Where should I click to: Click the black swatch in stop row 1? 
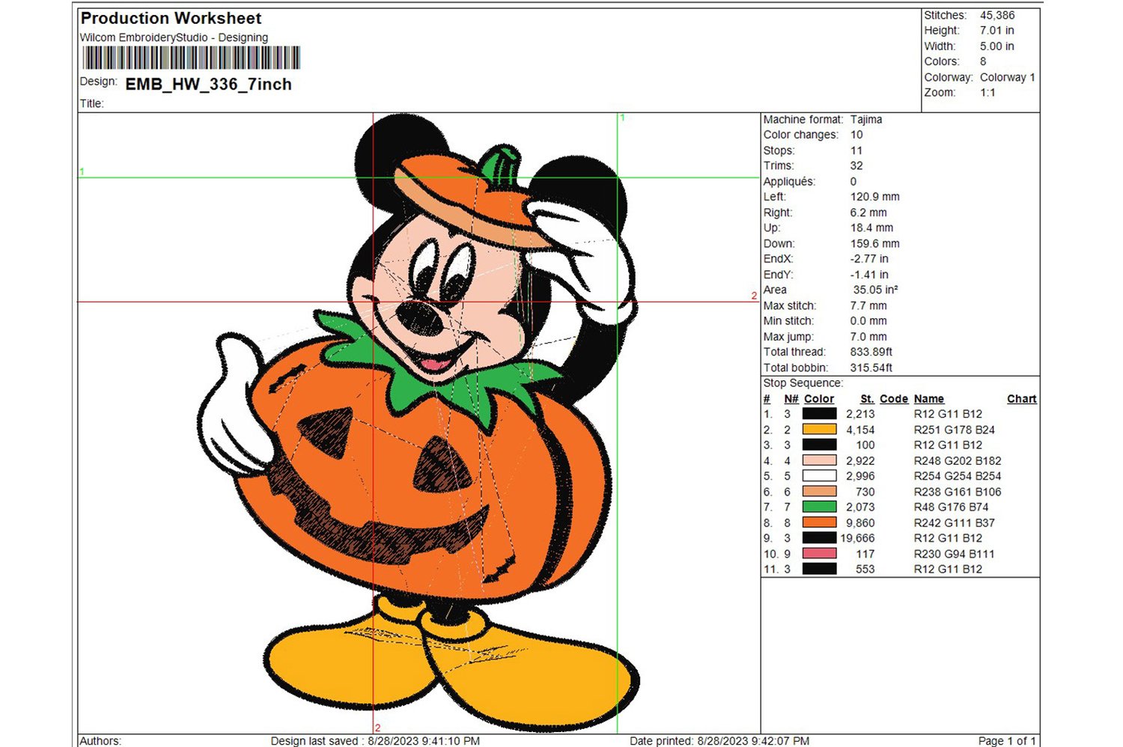point(819,413)
